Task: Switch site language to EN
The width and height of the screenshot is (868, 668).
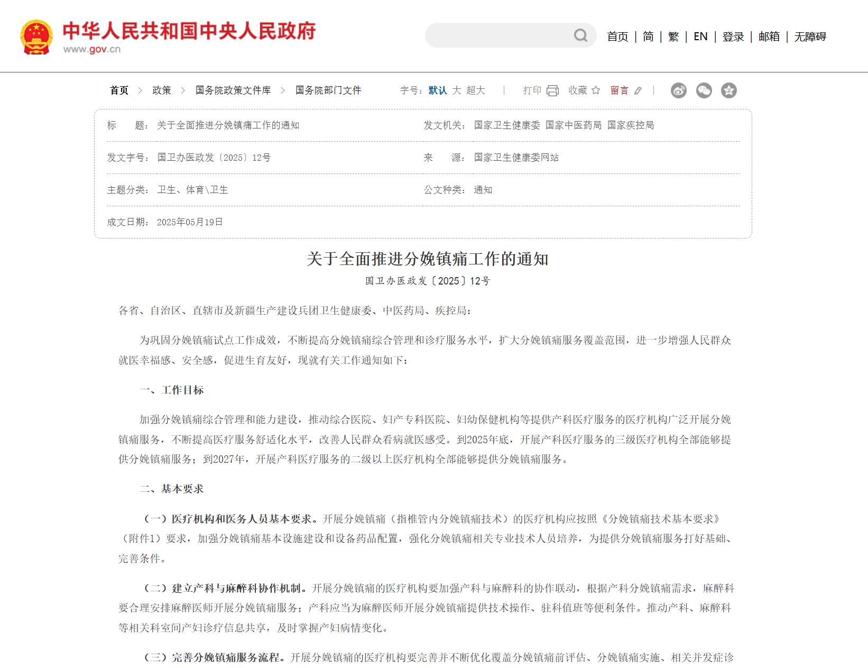Action: point(700,36)
